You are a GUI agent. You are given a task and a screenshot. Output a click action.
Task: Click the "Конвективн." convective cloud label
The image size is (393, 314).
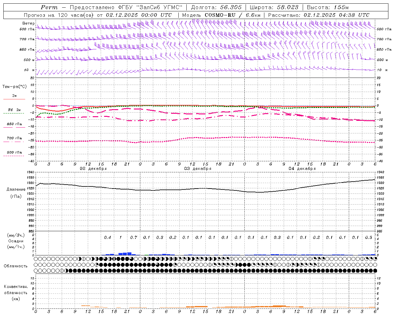[x=16, y=287]
